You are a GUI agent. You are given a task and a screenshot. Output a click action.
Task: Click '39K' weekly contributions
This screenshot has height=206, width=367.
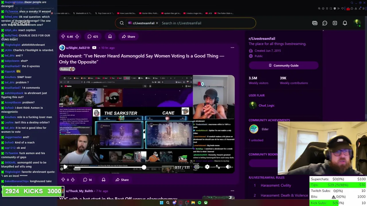[x=283, y=78]
